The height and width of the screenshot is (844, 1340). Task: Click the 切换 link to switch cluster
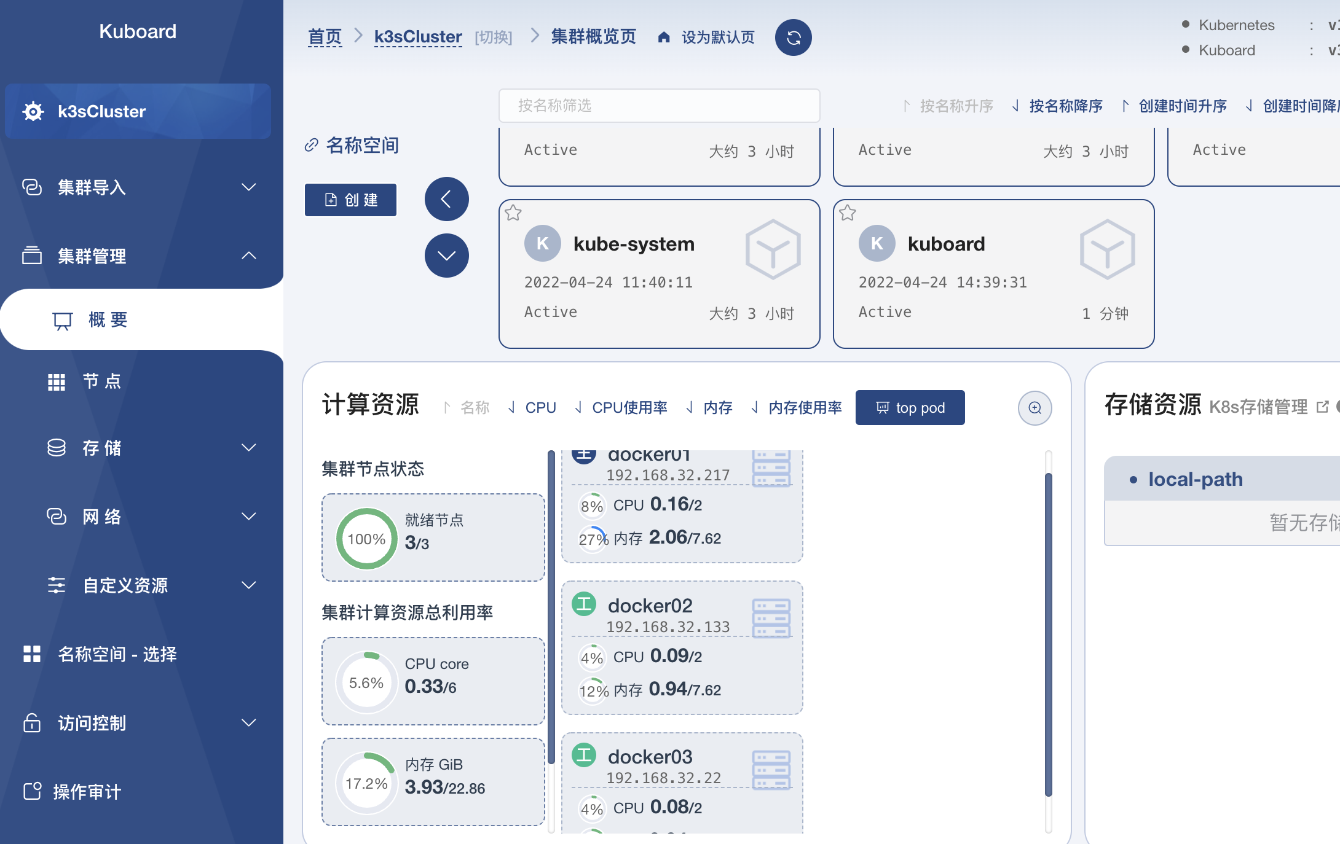493,37
